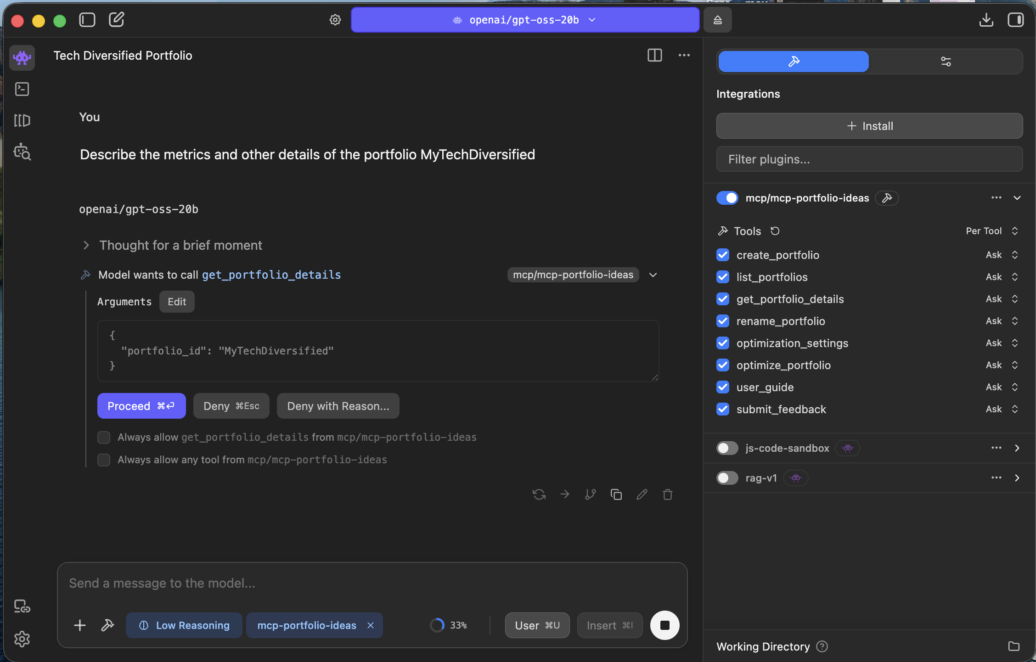Select the Integrations hammer tab
This screenshot has height=662, width=1036.
pyautogui.click(x=794, y=62)
